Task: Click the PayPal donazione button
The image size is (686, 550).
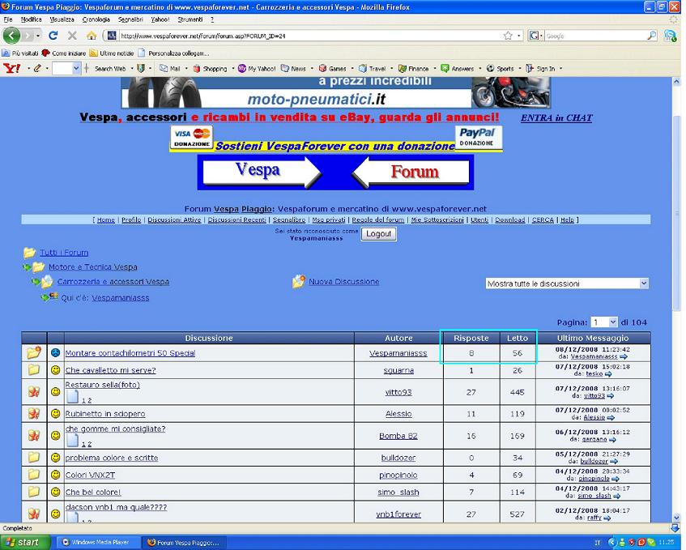Action: point(478,138)
